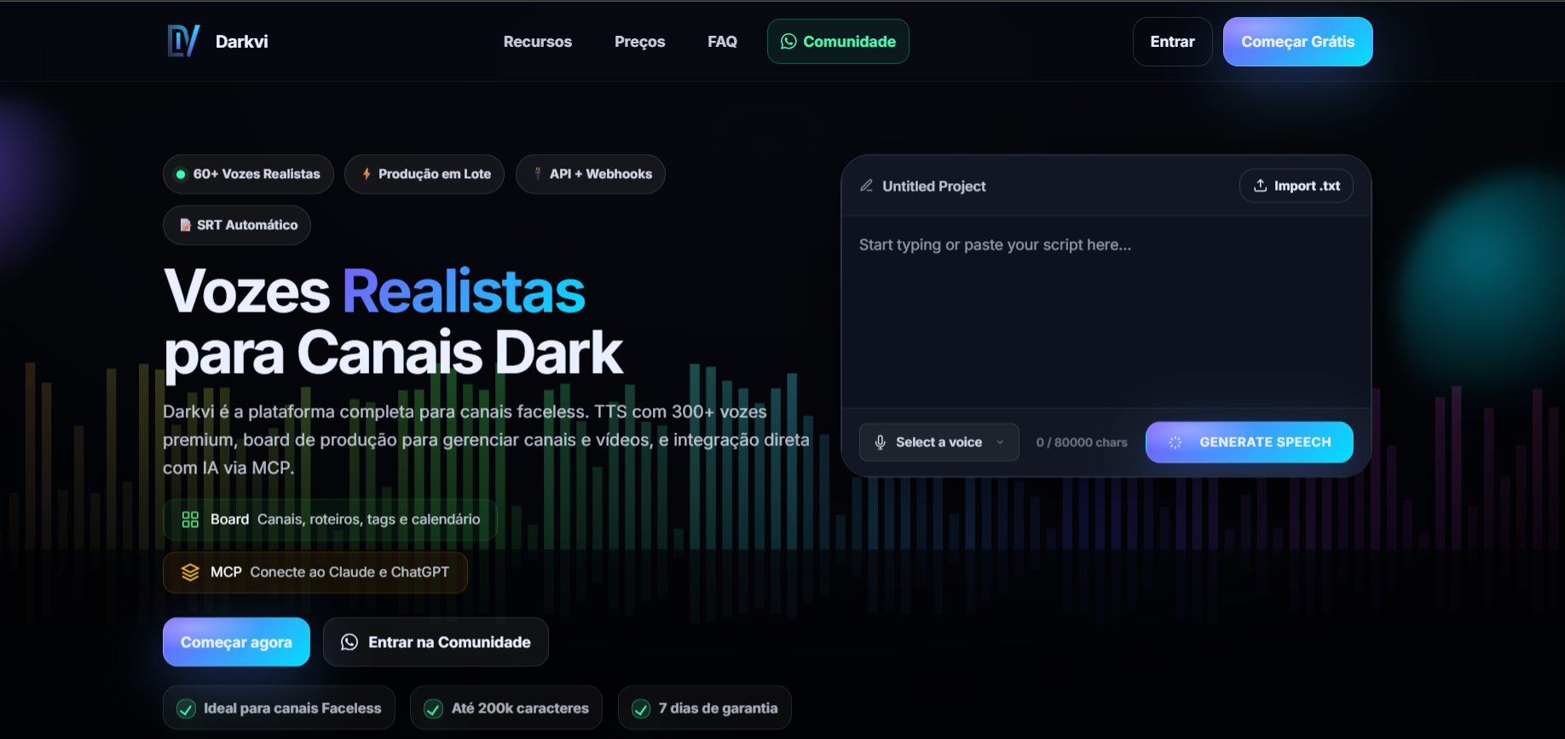The height and width of the screenshot is (739, 1565).
Task: Click the upload icon in Import .txt
Action: [1260, 186]
